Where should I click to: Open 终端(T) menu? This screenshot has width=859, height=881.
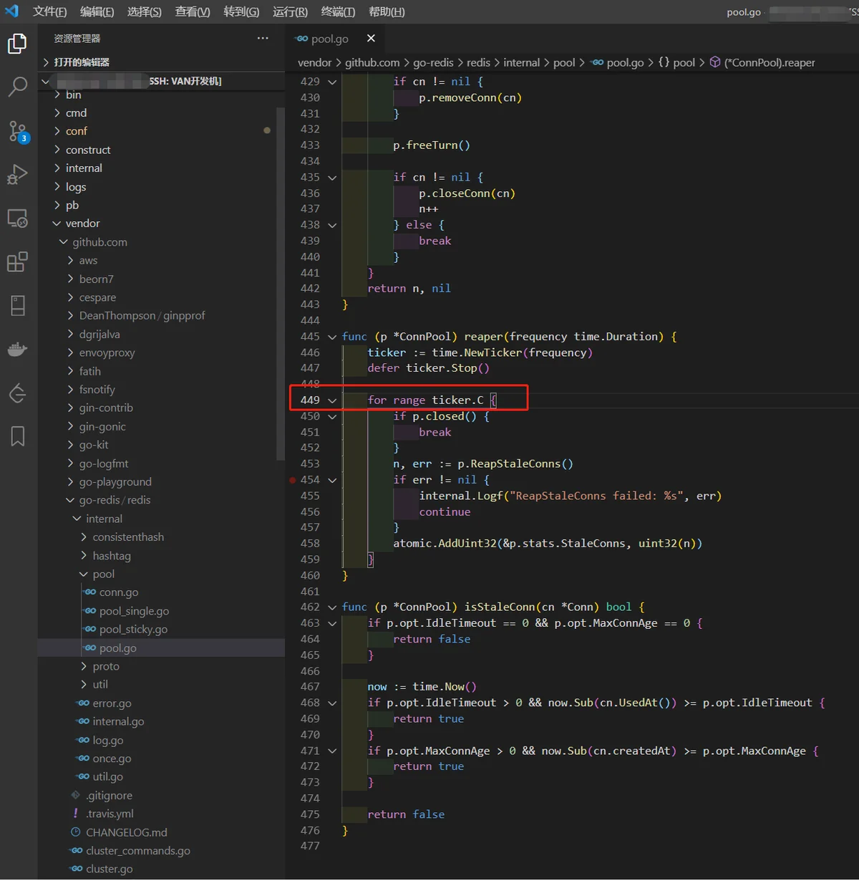[338, 11]
